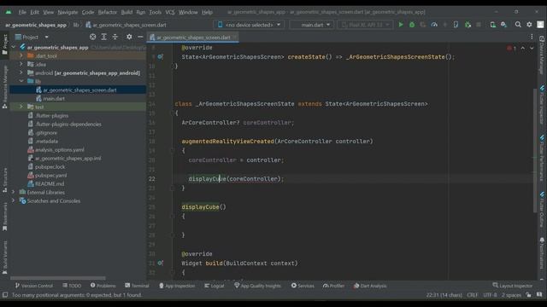Expand all in Project panel toolbar
Image resolution: width=547 pixels, height=307 pixels.
(x=103, y=37)
